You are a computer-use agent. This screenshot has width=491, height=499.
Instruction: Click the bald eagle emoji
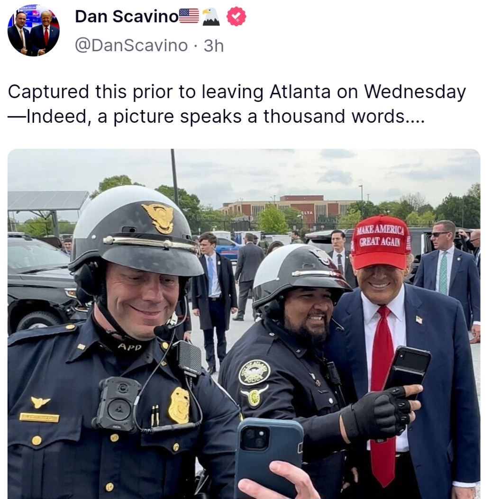pos(211,17)
